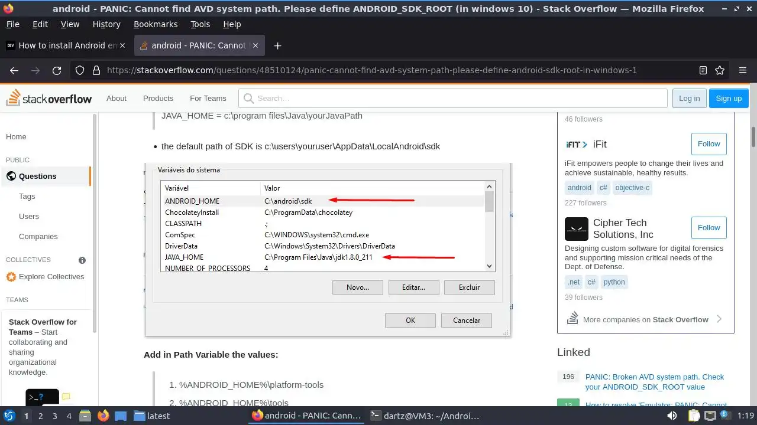Switch to the dartz@VM3 terminal window
757x425 pixels.
click(x=425, y=416)
